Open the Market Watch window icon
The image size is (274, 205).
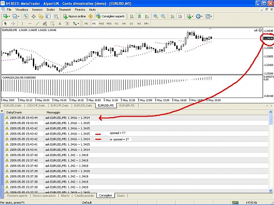pyautogui.click(x=26, y=16)
